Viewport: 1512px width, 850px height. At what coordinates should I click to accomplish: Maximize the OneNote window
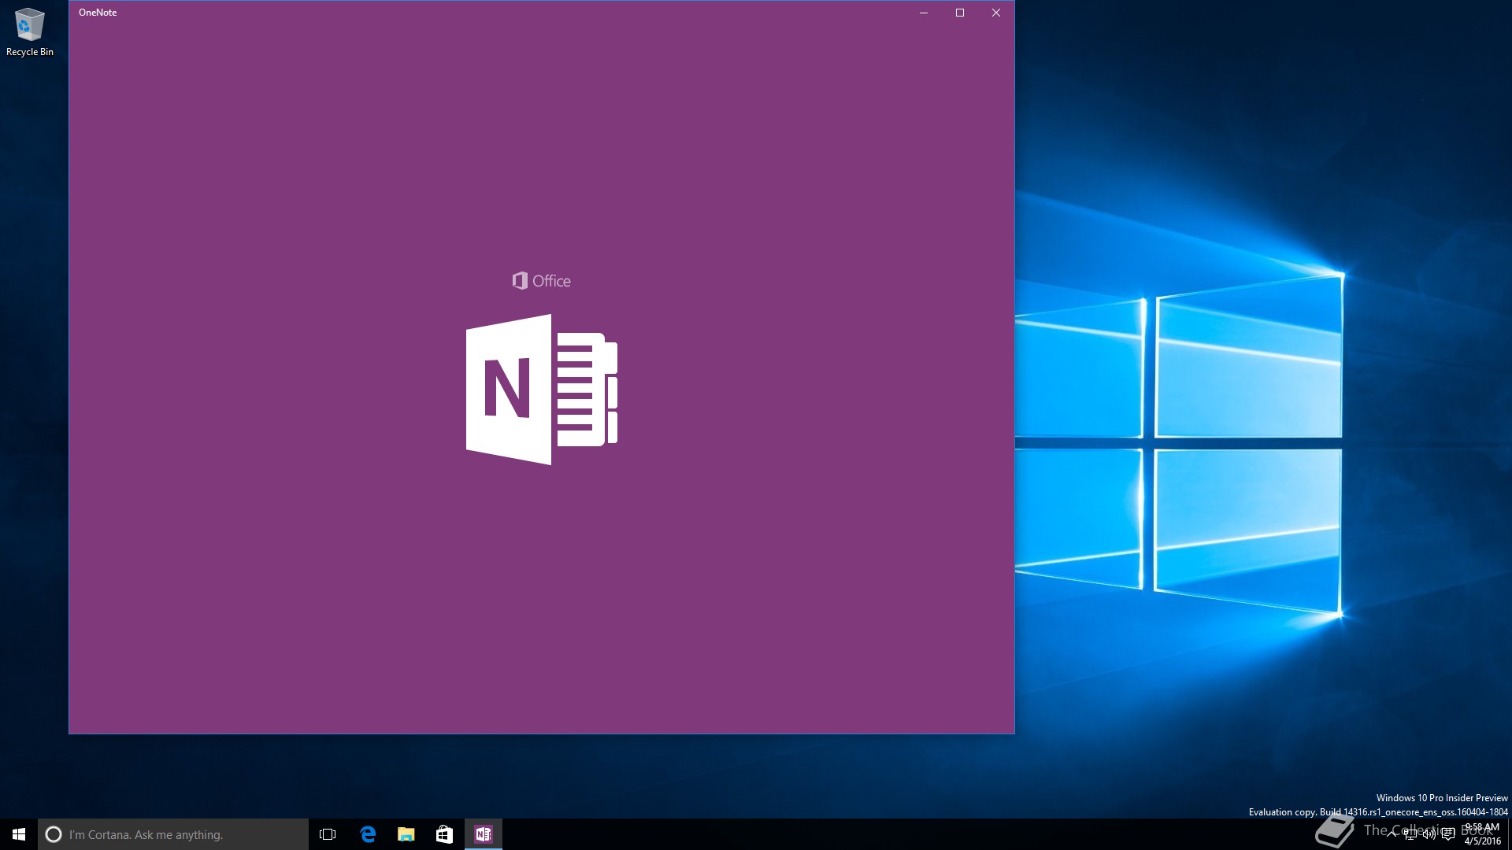(x=960, y=13)
